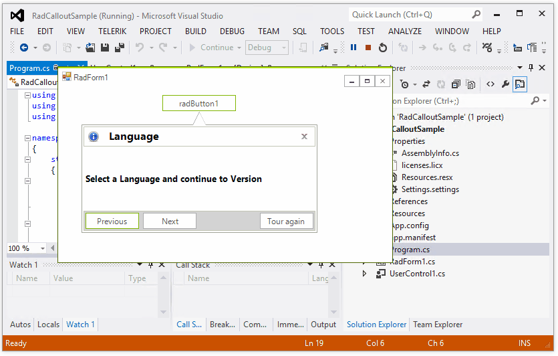Switch to the Output tab
This screenshot has width=558, height=356.
coord(323,325)
